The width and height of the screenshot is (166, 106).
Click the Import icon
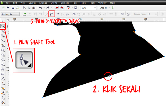(x=57, y=8)
